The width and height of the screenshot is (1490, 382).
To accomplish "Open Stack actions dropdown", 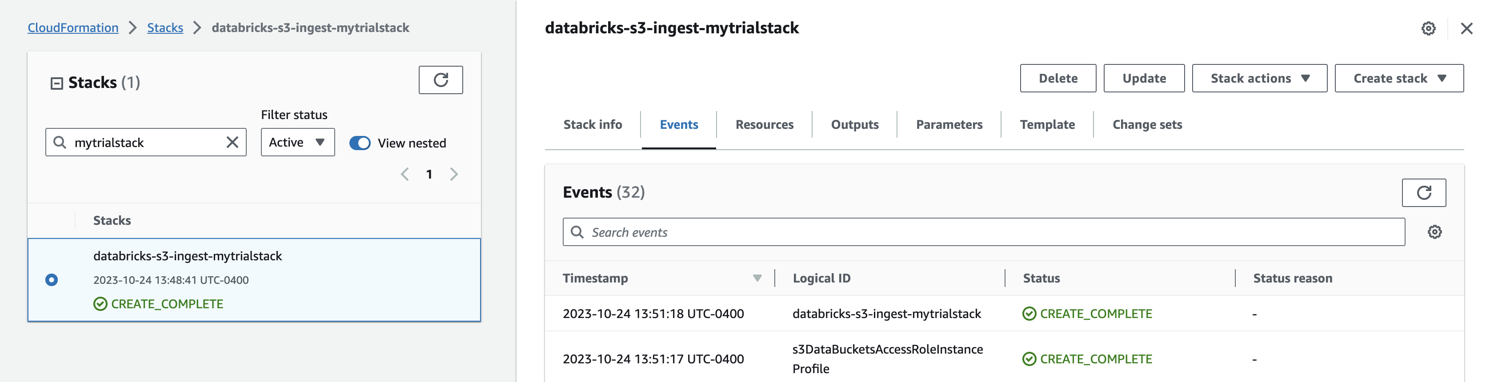I will coord(1259,78).
